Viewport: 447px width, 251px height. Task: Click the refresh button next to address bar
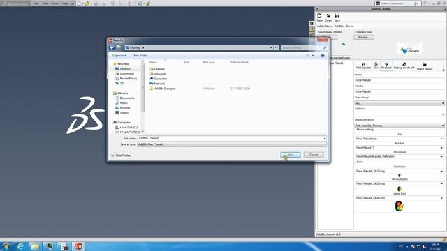coord(277,47)
